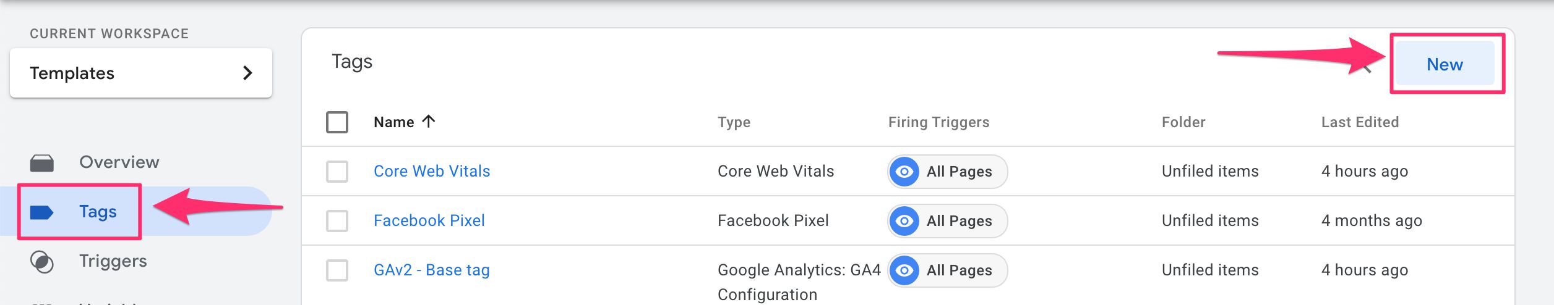The width and height of the screenshot is (1554, 305).
Task: Toggle the select-all checkbox in header
Action: pos(337,122)
